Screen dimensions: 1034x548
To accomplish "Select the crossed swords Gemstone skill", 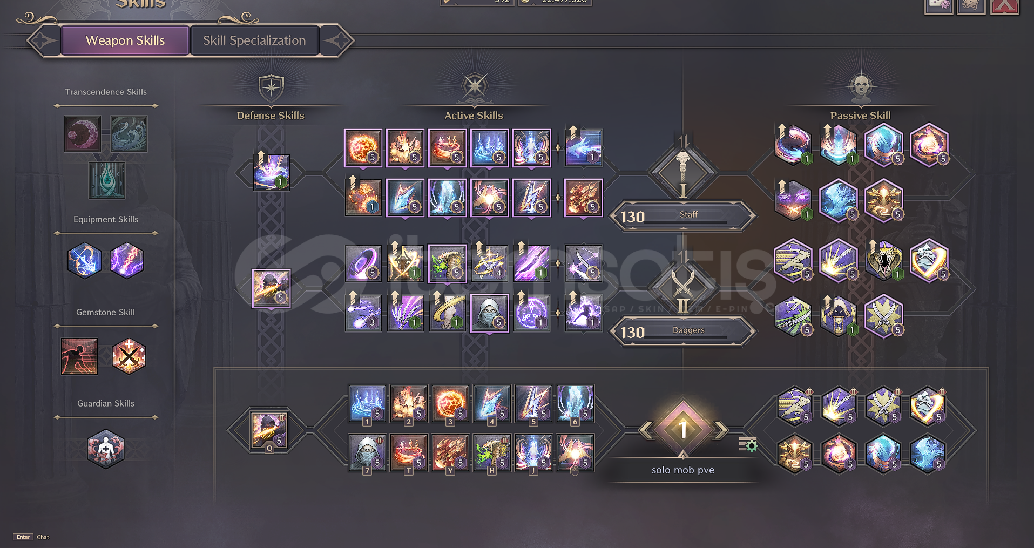I will click(129, 356).
